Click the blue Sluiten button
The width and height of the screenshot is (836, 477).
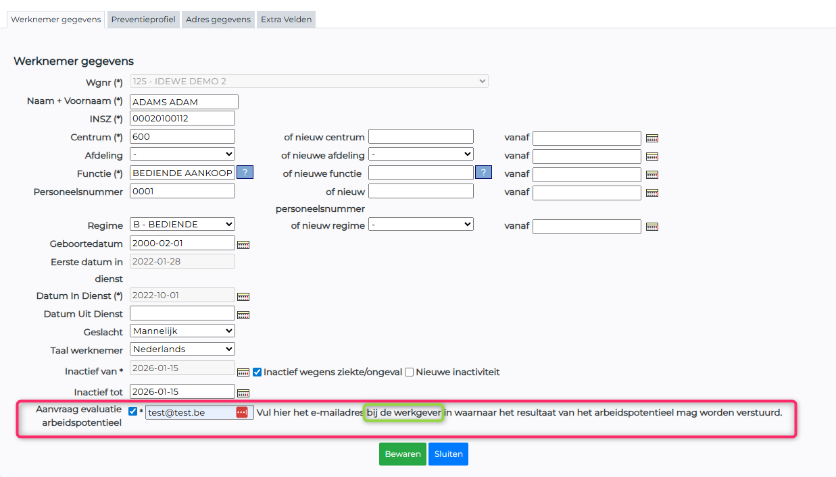[x=448, y=454]
